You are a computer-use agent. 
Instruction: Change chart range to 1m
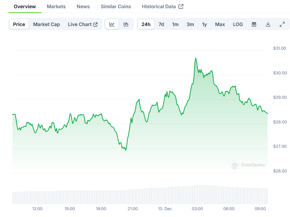coord(175,24)
